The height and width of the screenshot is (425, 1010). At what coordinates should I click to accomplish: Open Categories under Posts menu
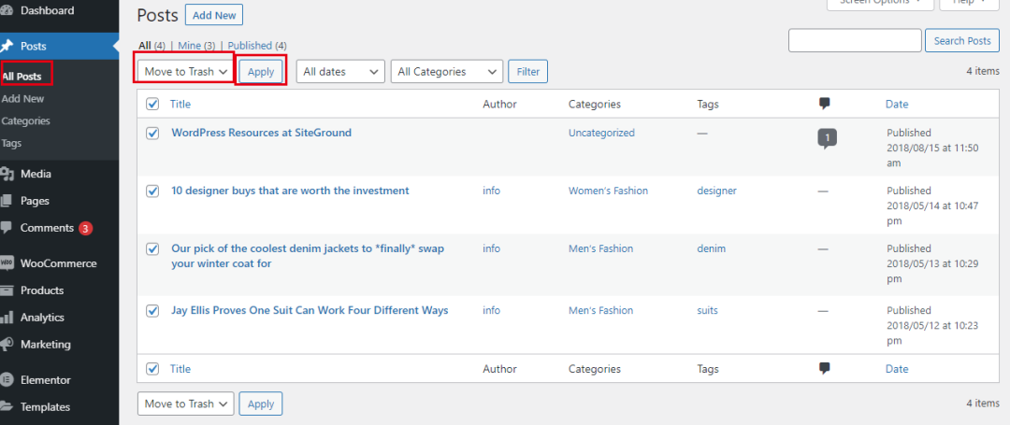click(26, 120)
